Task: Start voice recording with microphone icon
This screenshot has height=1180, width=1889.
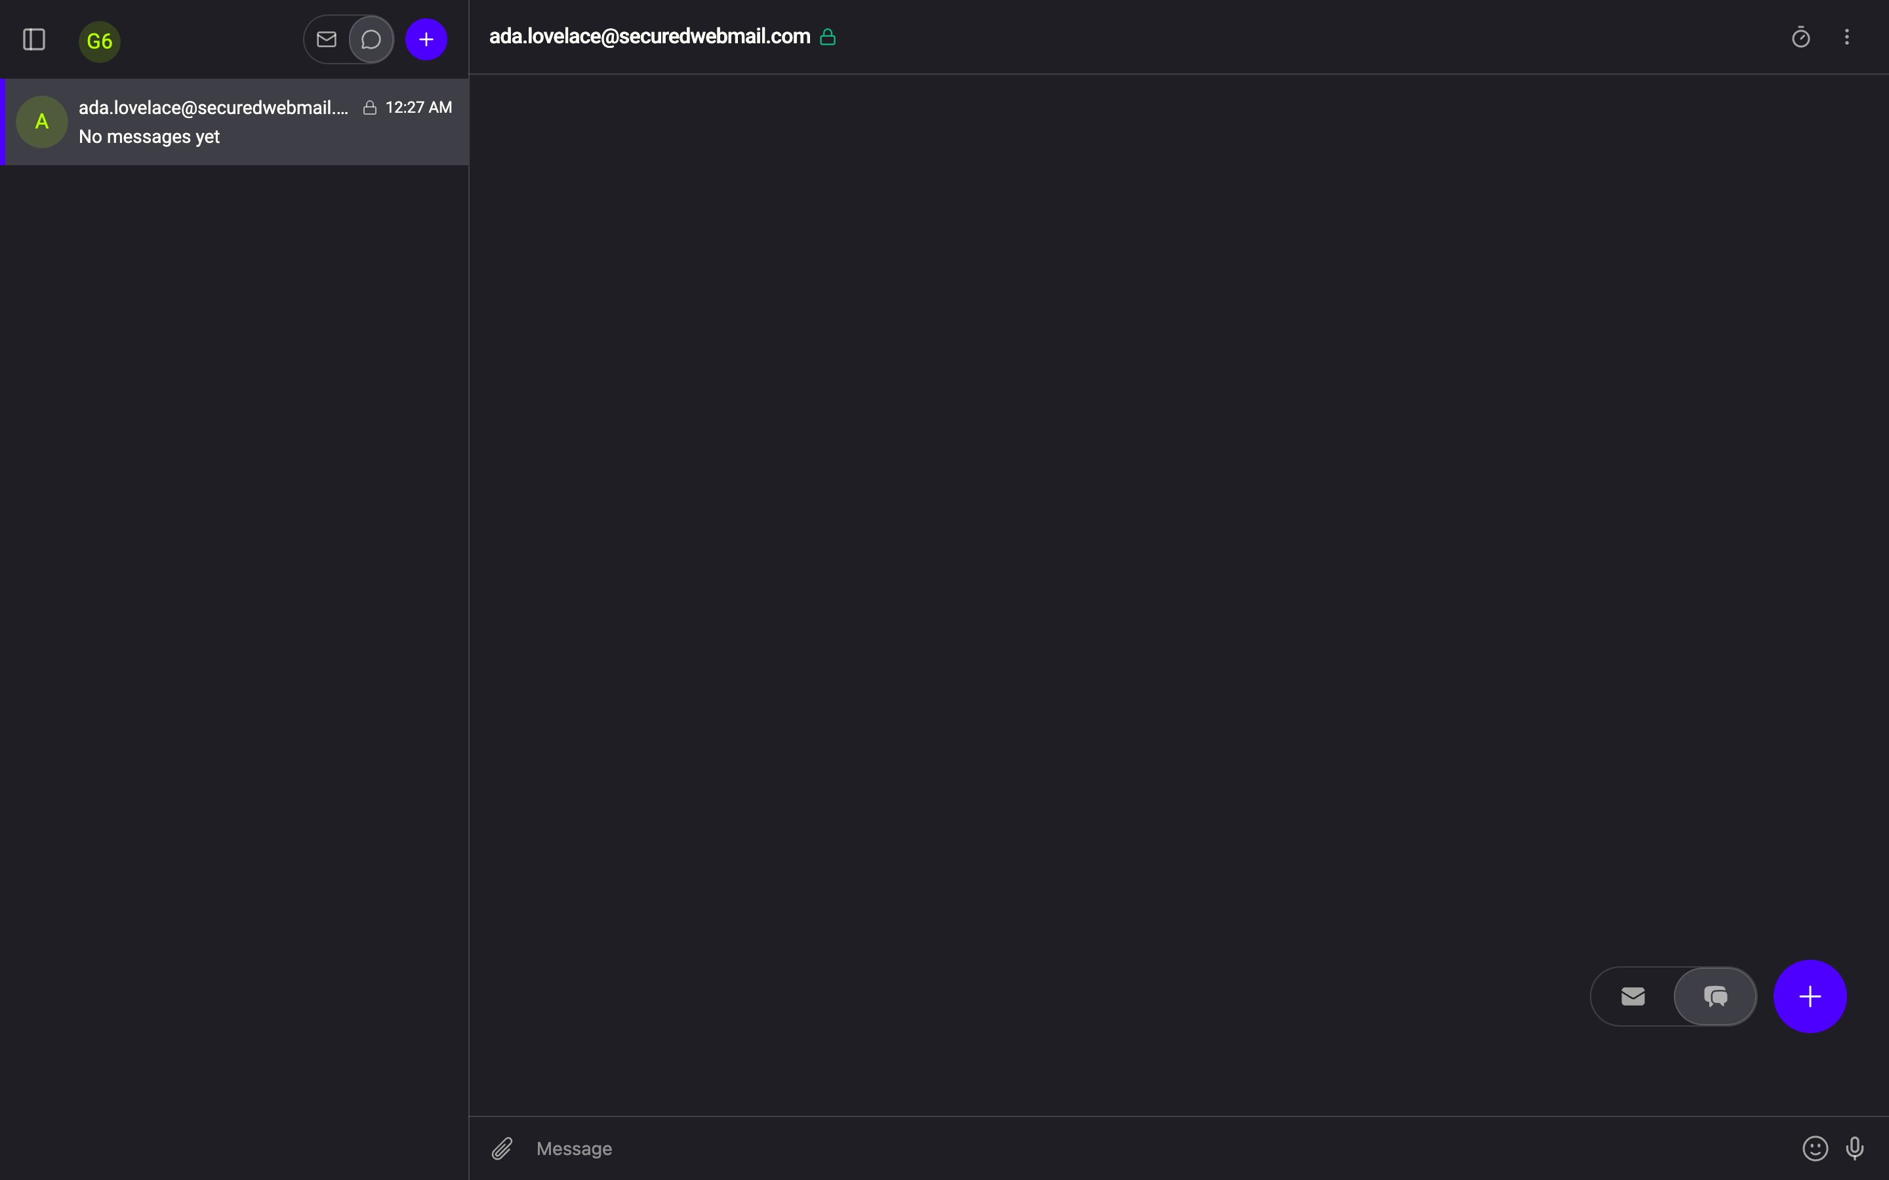Action: coord(1855,1148)
